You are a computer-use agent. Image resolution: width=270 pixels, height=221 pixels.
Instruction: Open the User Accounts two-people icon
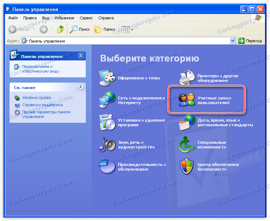pos(187,100)
